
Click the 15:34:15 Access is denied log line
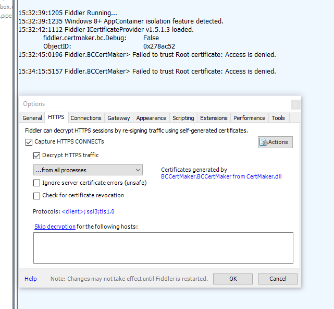click(147, 72)
